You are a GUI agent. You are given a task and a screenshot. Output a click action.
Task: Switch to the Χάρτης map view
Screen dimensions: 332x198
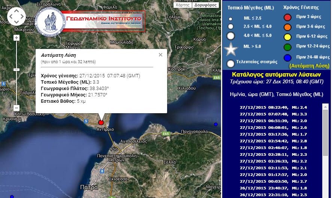[183, 5]
